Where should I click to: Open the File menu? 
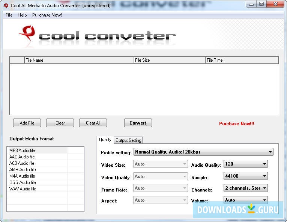[9, 15]
